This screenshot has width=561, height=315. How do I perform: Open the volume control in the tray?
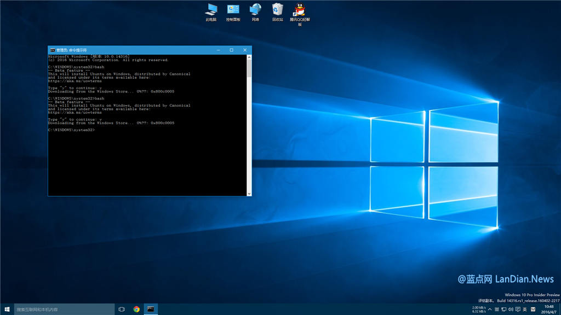(x=511, y=309)
